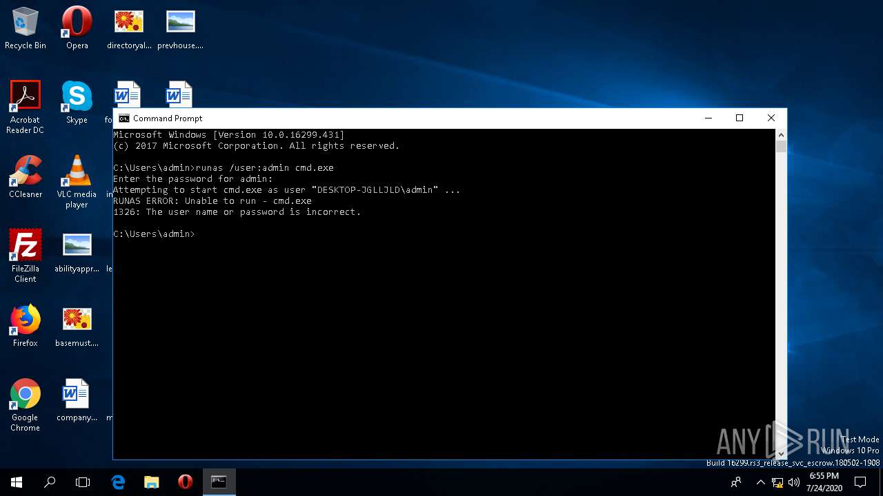Image resolution: width=883 pixels, height=496 pixels.
Task: Open VLC media player shortcut
Action: click(77, 181)
